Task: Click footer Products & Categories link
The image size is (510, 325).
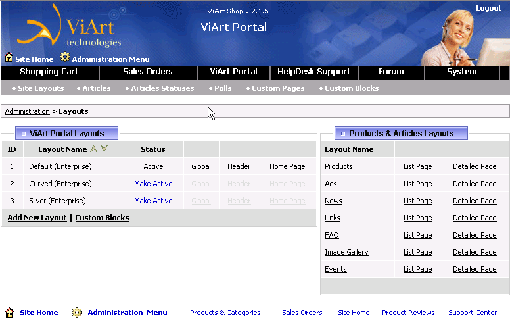Action: tap(225, 312)
